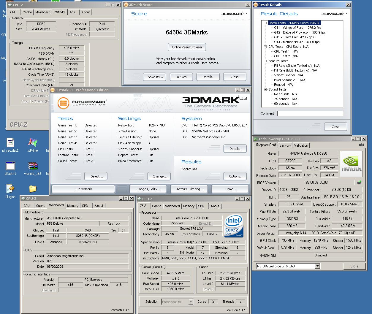Collapse the Game Tests tree node

click(x=265, y=23)
